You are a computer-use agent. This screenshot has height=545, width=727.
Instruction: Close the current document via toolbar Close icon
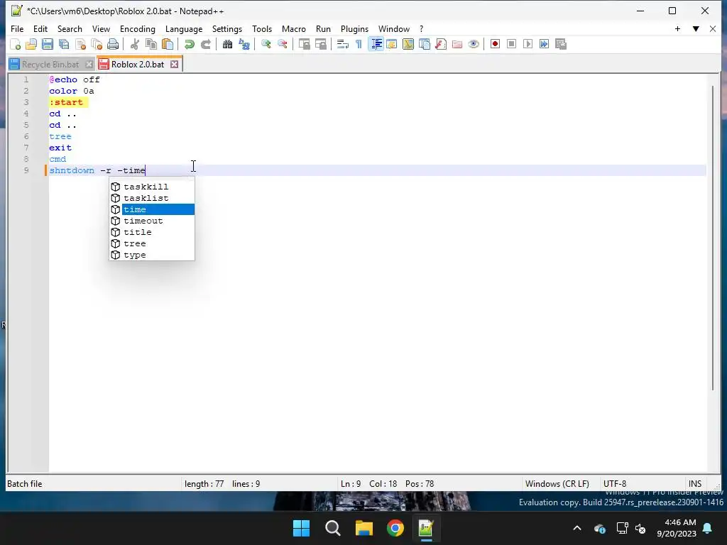(x=81, y=44)
